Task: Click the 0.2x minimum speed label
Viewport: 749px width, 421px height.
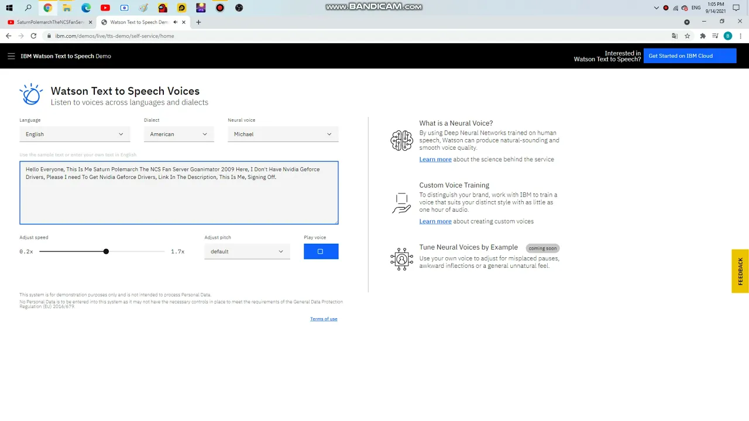Action: (26, 251)
